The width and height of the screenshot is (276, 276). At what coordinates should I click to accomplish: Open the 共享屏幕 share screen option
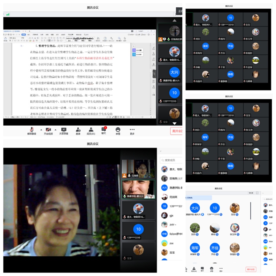[x=64, y=130]
